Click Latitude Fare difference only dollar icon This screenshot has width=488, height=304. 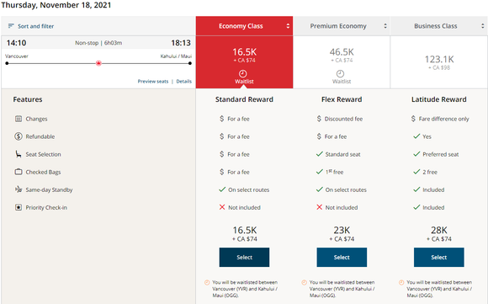click(x=413, y=119)
